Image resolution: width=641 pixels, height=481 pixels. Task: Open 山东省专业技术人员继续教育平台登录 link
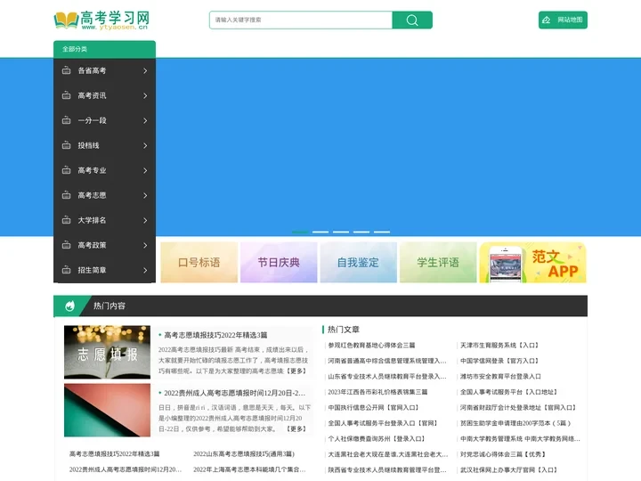[387, 376]
